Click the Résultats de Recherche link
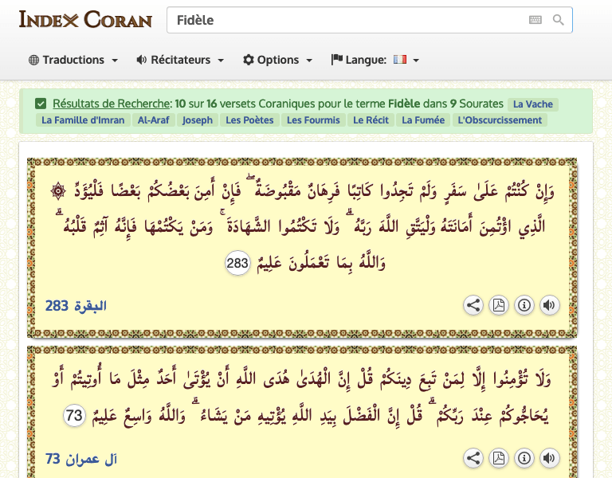 tap(112, 104)
